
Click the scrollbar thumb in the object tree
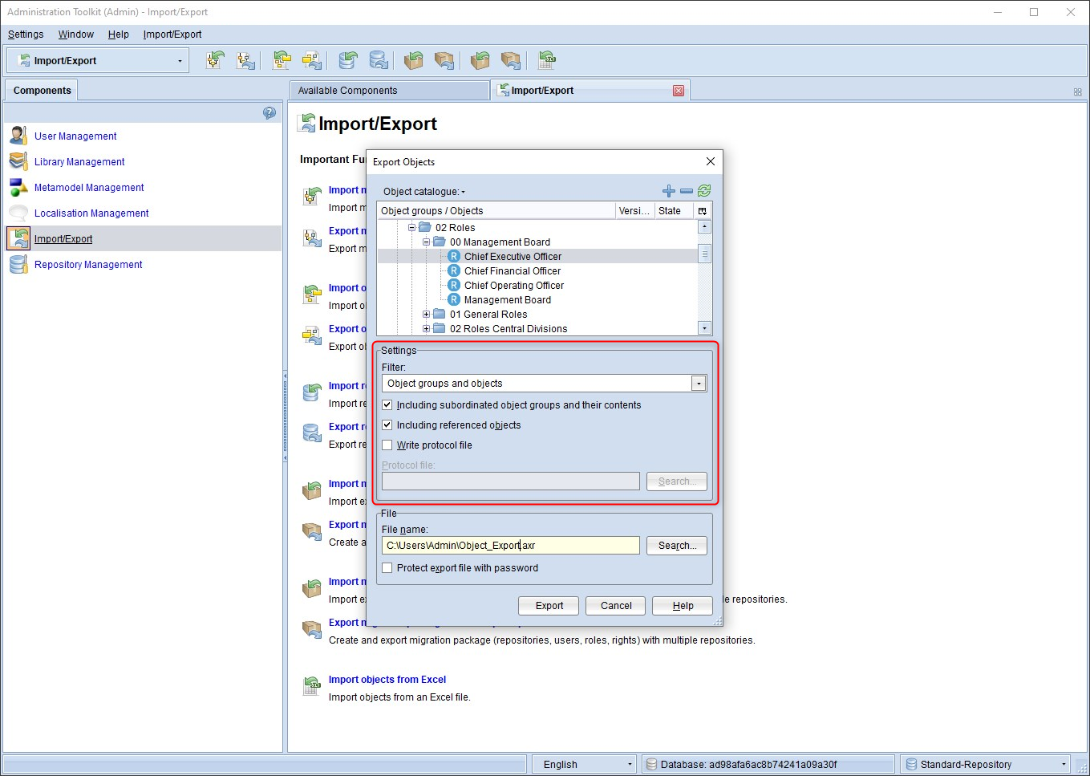[704, 254]
